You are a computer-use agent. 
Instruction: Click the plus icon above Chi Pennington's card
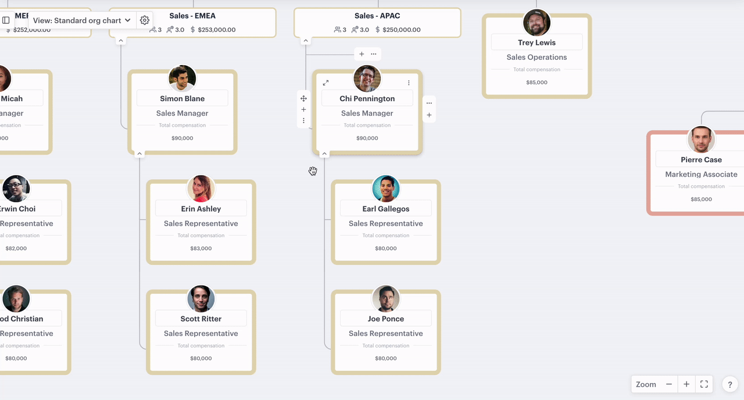pyautogui.click(x=362, y=54)
